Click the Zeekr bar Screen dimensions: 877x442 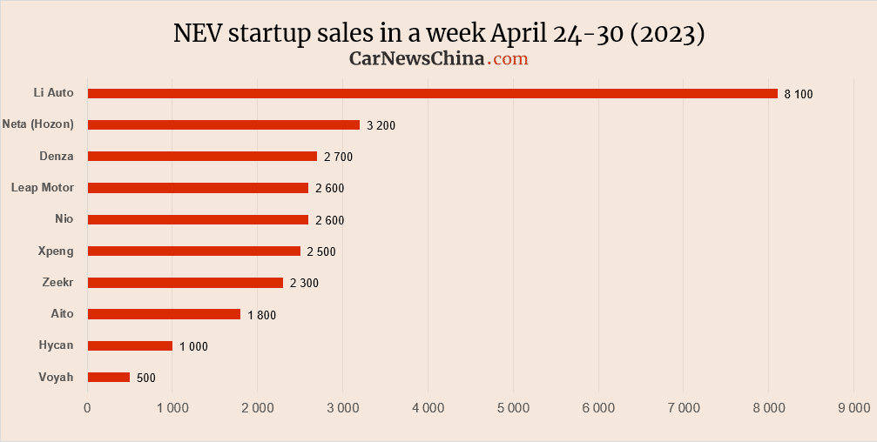click(x=185, y=283)
